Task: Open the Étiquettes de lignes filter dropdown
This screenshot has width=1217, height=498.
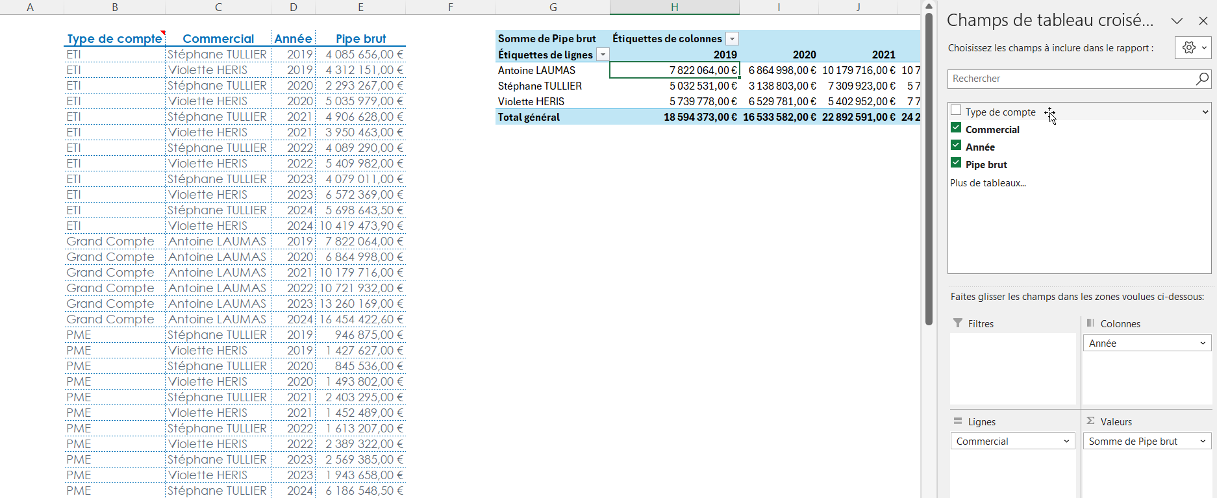Action: click(x=603, y=55)
